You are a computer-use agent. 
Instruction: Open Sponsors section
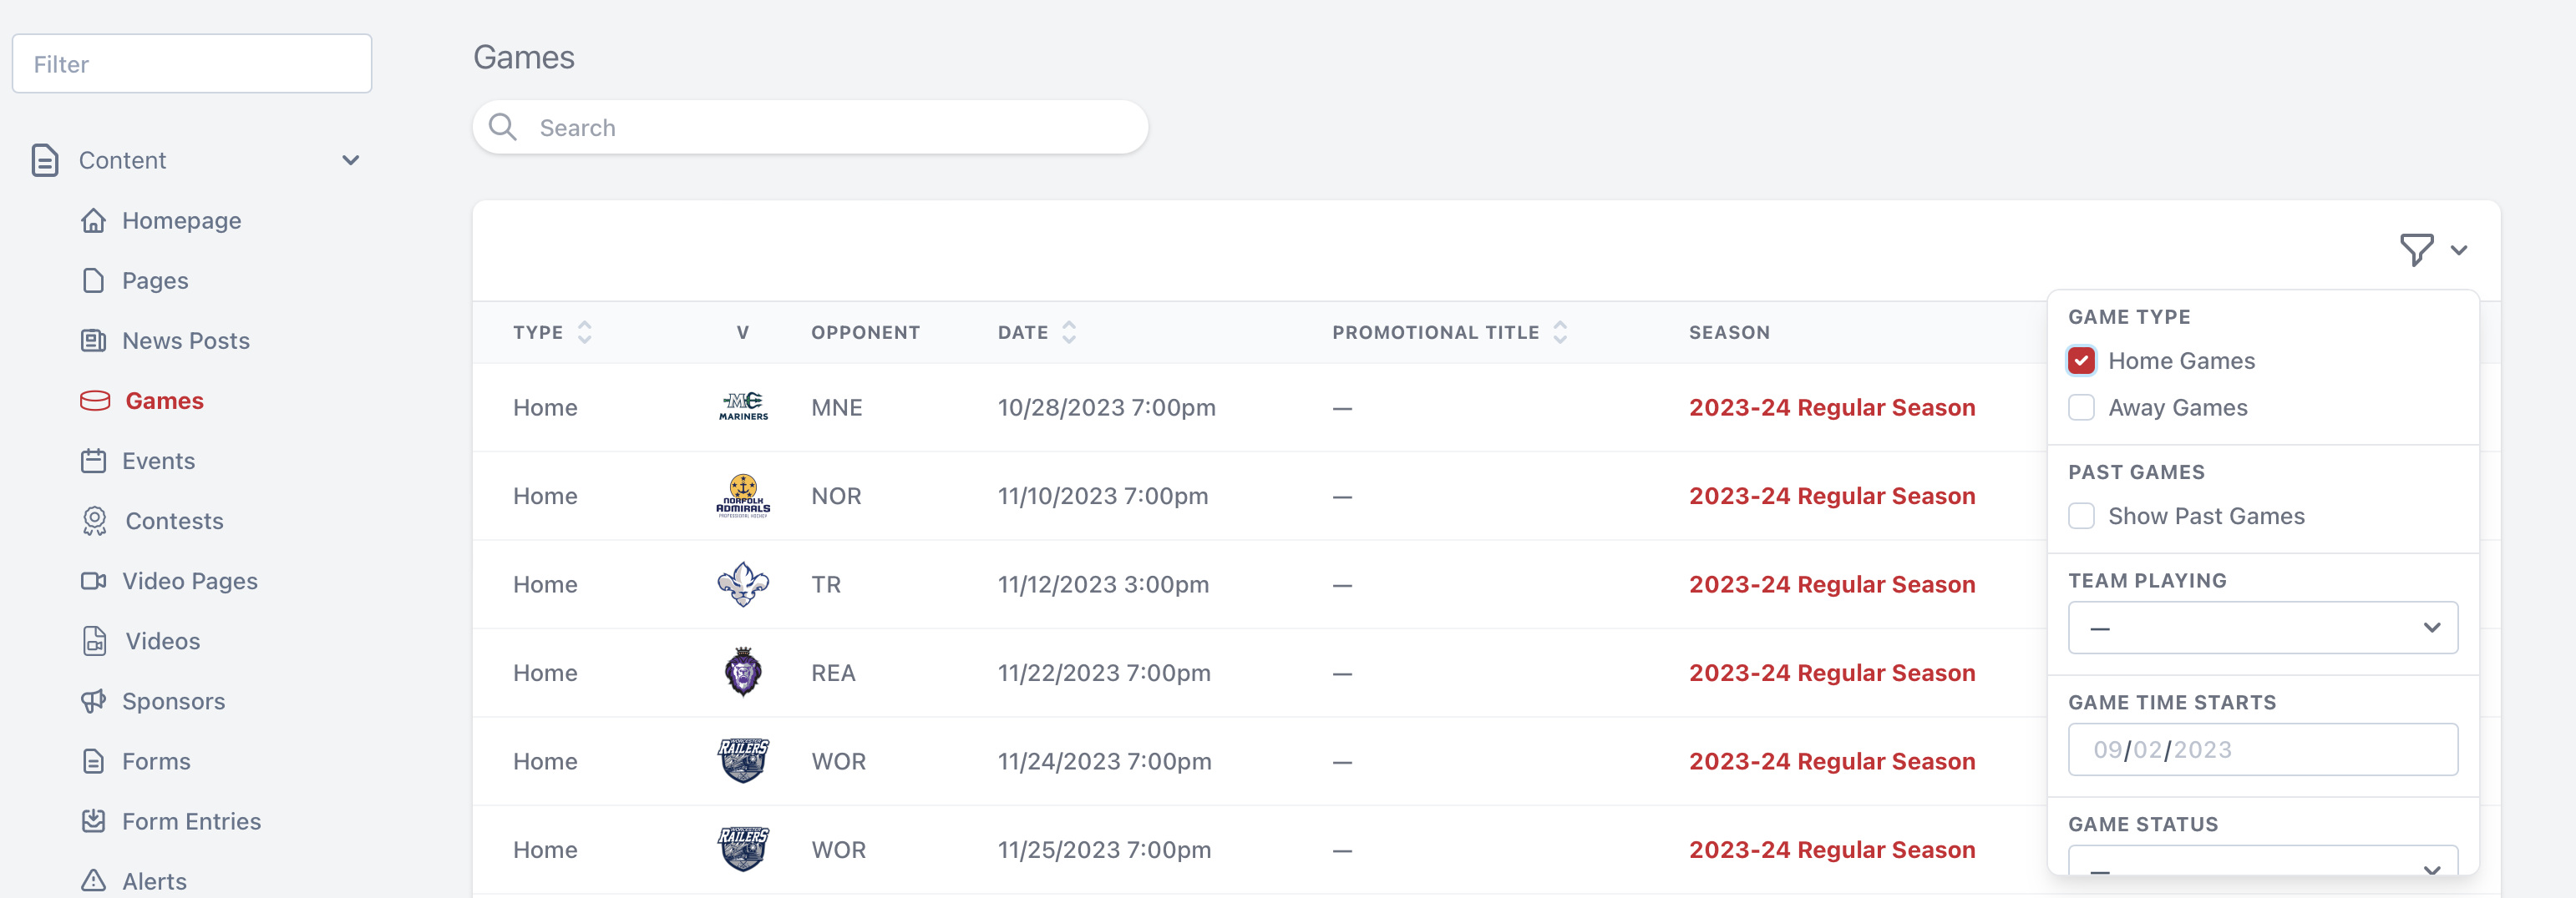[173, 701]
